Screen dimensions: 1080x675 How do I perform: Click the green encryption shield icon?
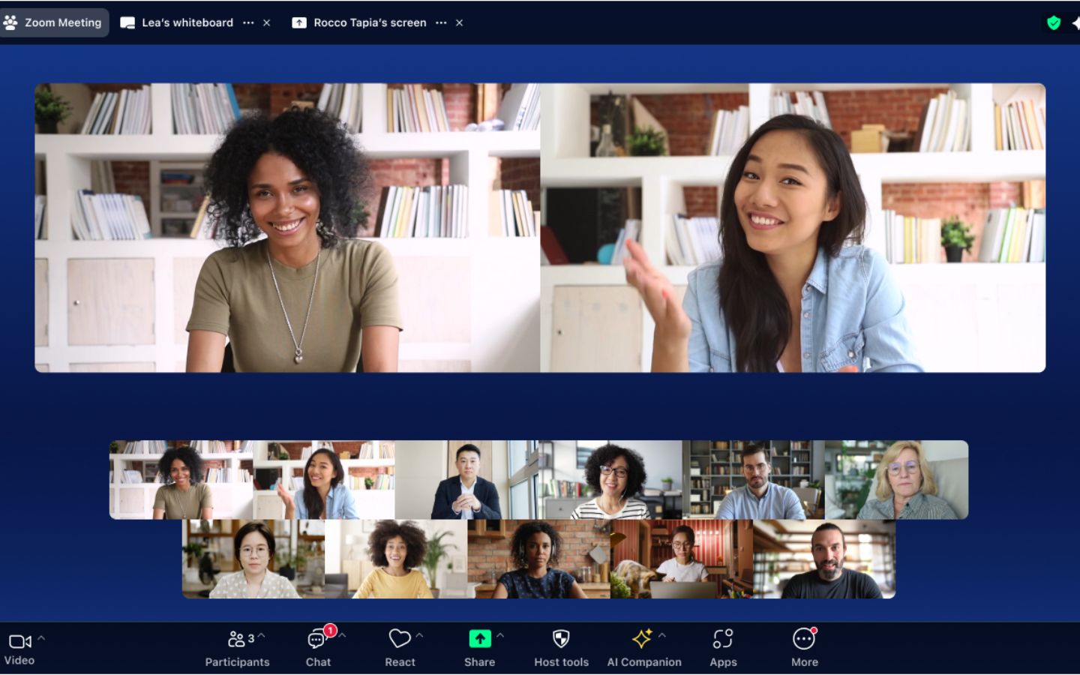[x=1054, y=22]
